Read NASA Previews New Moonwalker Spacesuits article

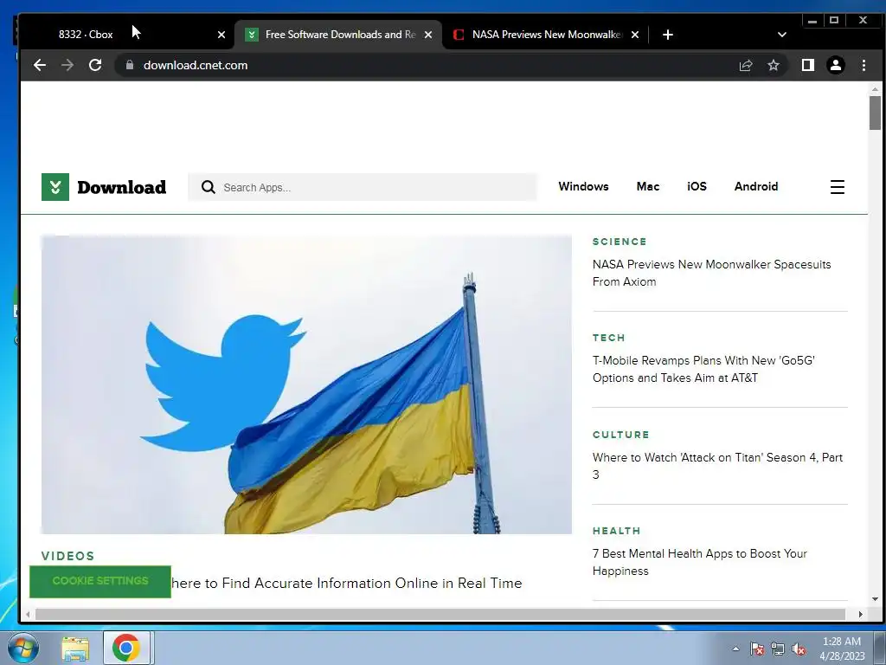click(711, 273)
